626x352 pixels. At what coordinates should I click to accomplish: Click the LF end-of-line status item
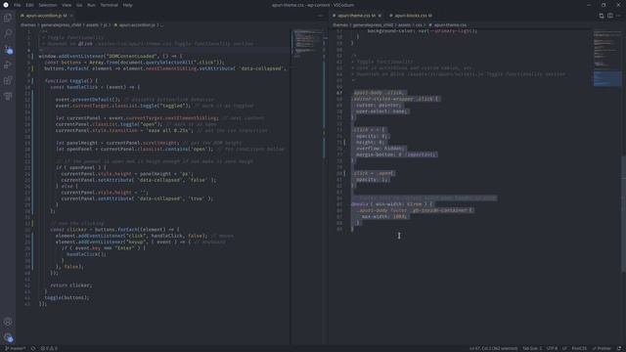tap(564, 348)
